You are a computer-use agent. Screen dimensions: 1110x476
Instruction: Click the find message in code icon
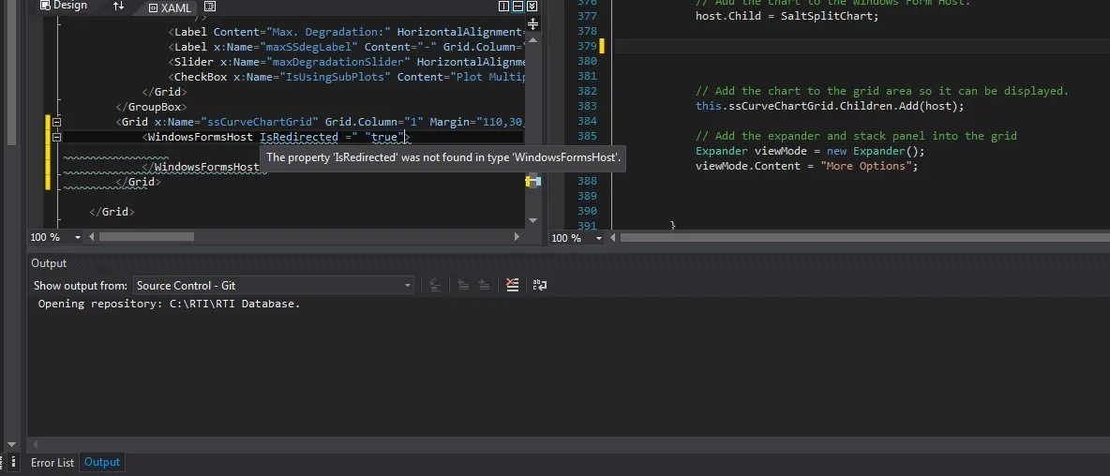pos(436,285)
